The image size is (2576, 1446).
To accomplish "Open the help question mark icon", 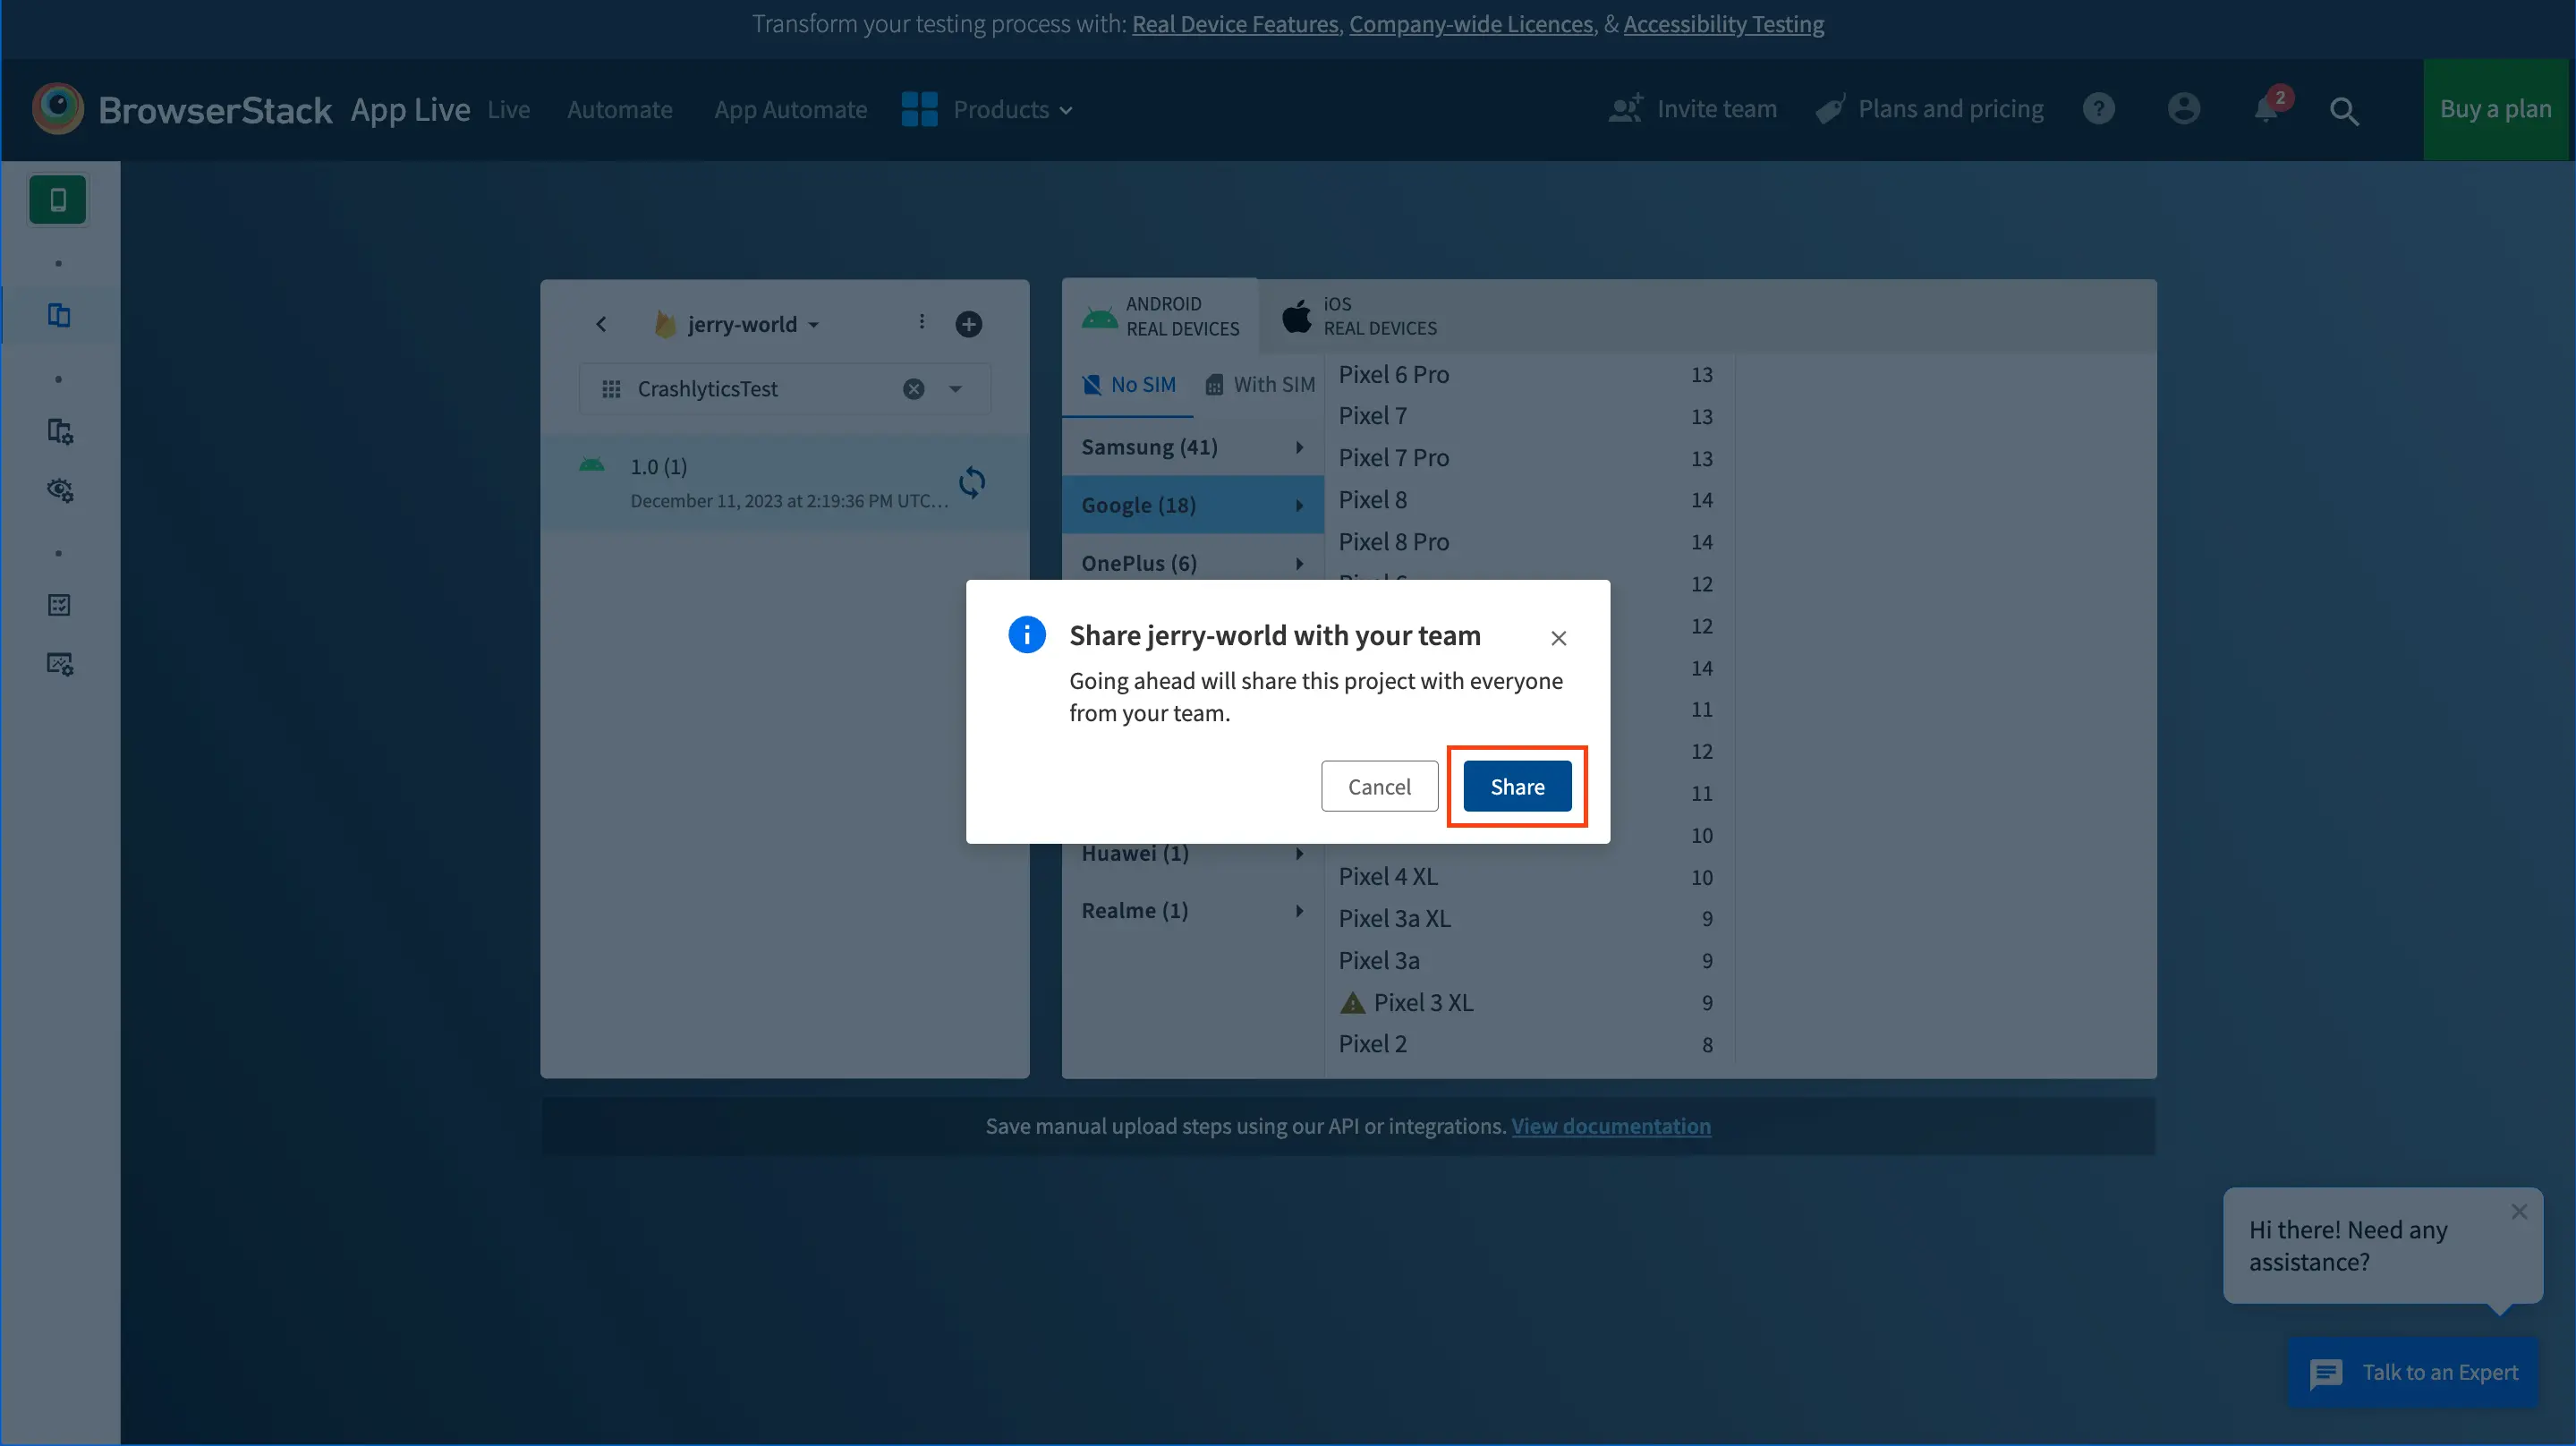I will click(2098, 109).
